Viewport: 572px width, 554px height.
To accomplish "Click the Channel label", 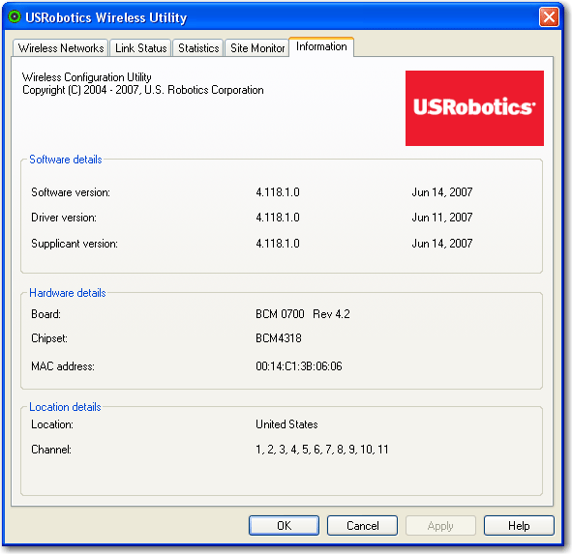I will coord(51,450).
